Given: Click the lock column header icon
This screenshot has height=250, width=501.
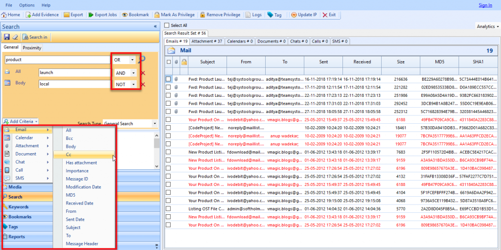Looking at the screenshot, I should [x=184, y=62].
